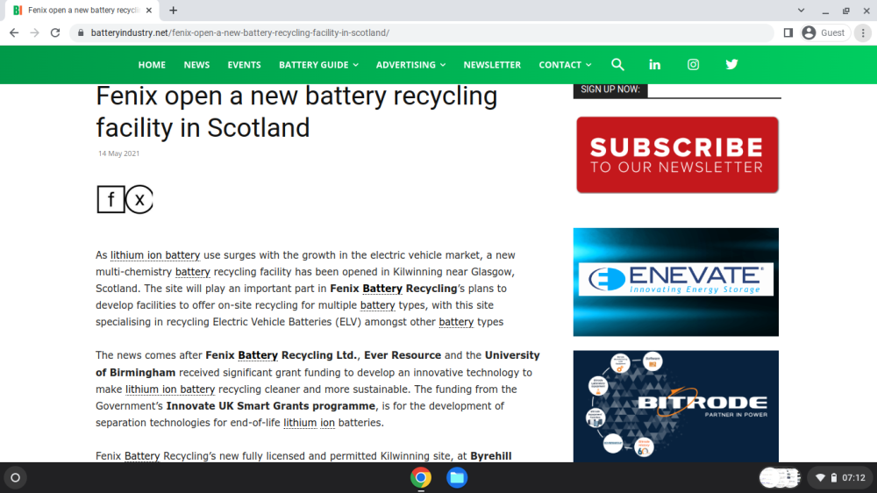Image resolution: width=877 pixels, height=493 pixels.
Task: Open the EVENTS menu item
Action: (x=244, y=65)
